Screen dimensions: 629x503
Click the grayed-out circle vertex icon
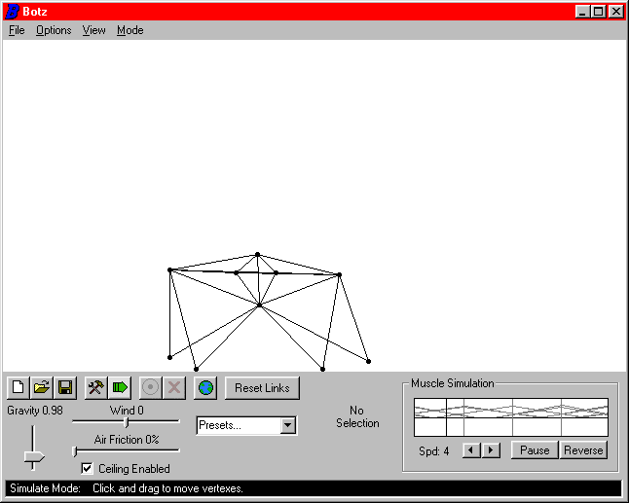pyautogui.click(x=151, y=387)
